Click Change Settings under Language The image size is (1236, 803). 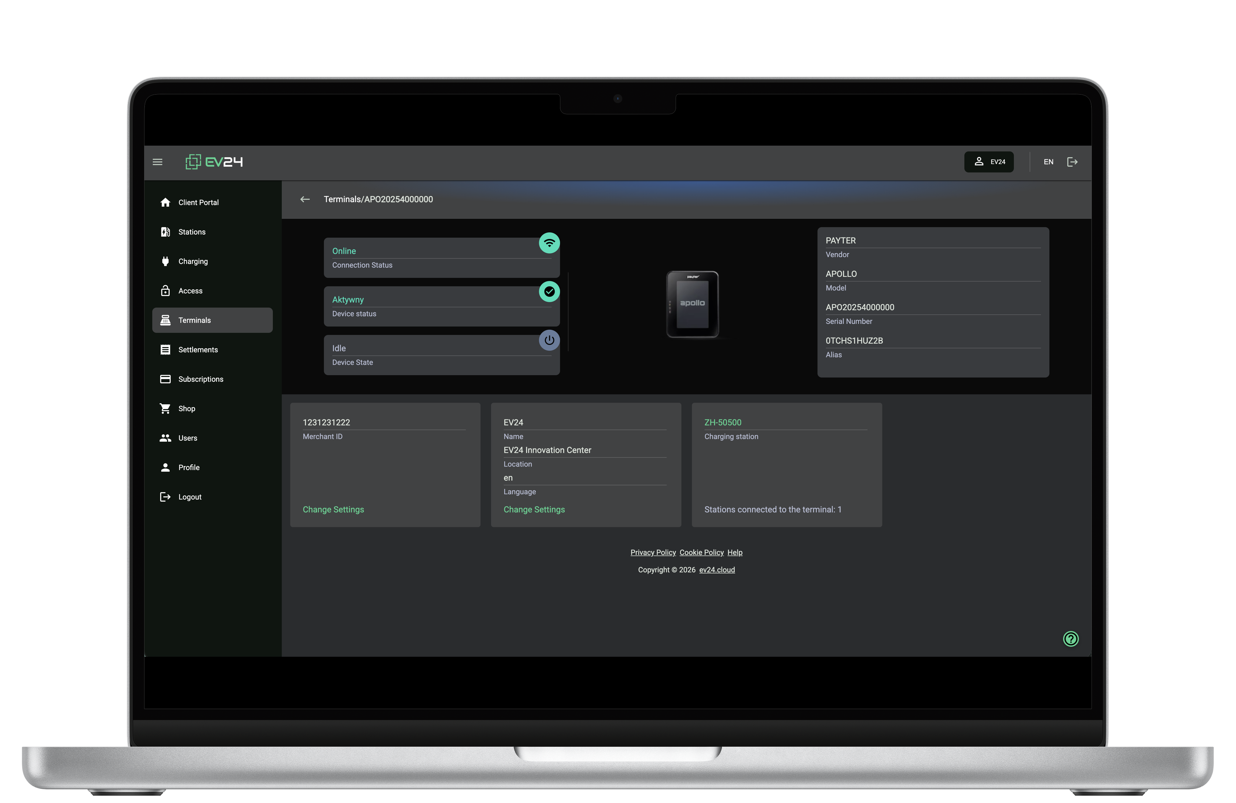(534, 510)
